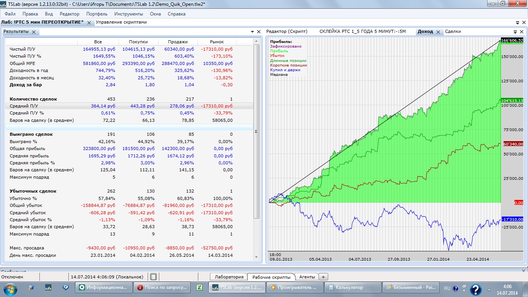Open the large help question mark icon

[x=475, y=289]
